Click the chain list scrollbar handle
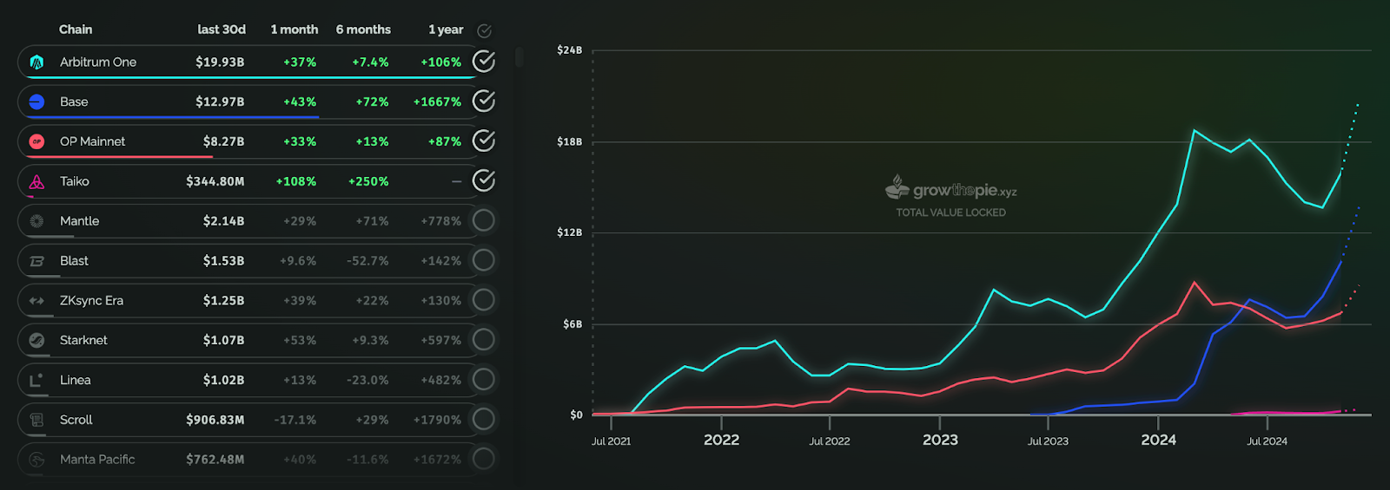 coord(519,57)
